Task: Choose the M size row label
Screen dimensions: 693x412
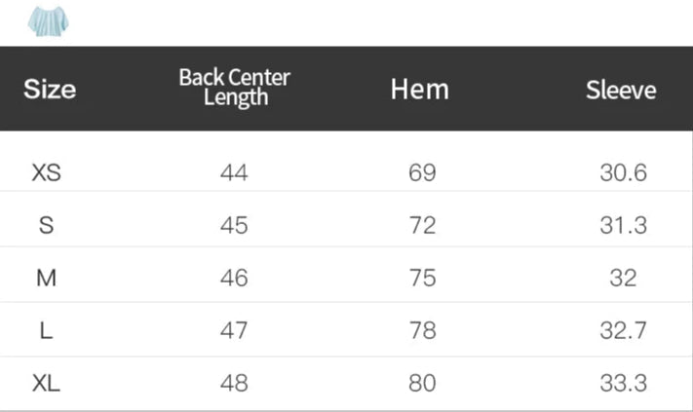Action: [47, 278]
